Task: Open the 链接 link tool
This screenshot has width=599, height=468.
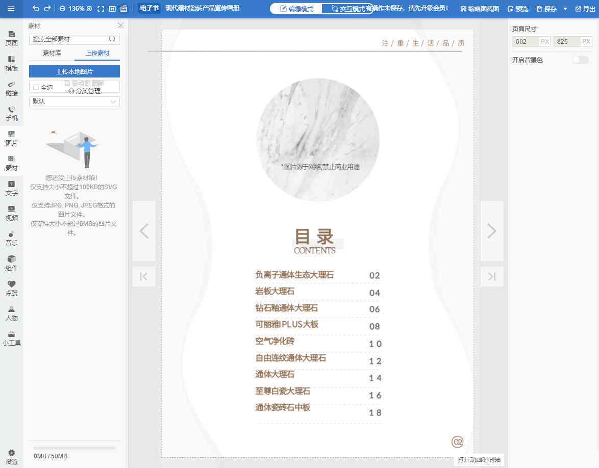Action: pos(11,89)
